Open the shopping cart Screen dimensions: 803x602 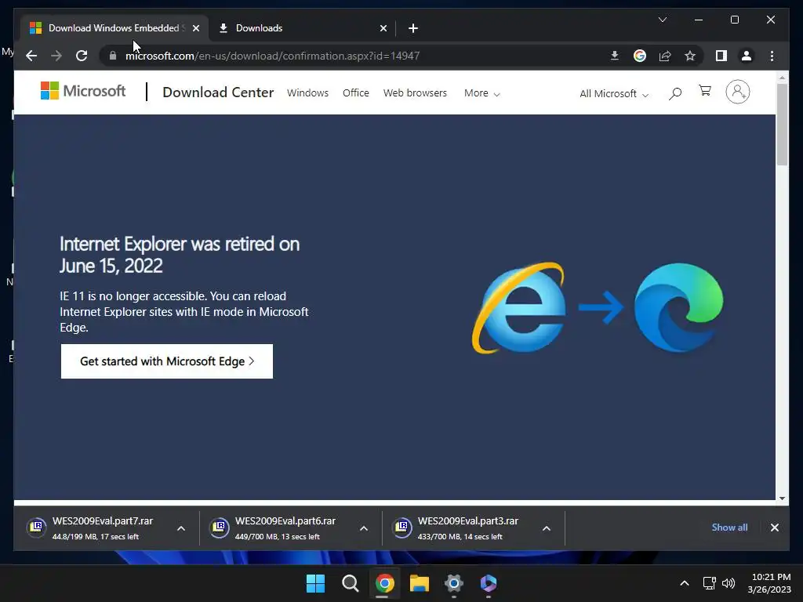coord(705,91)
